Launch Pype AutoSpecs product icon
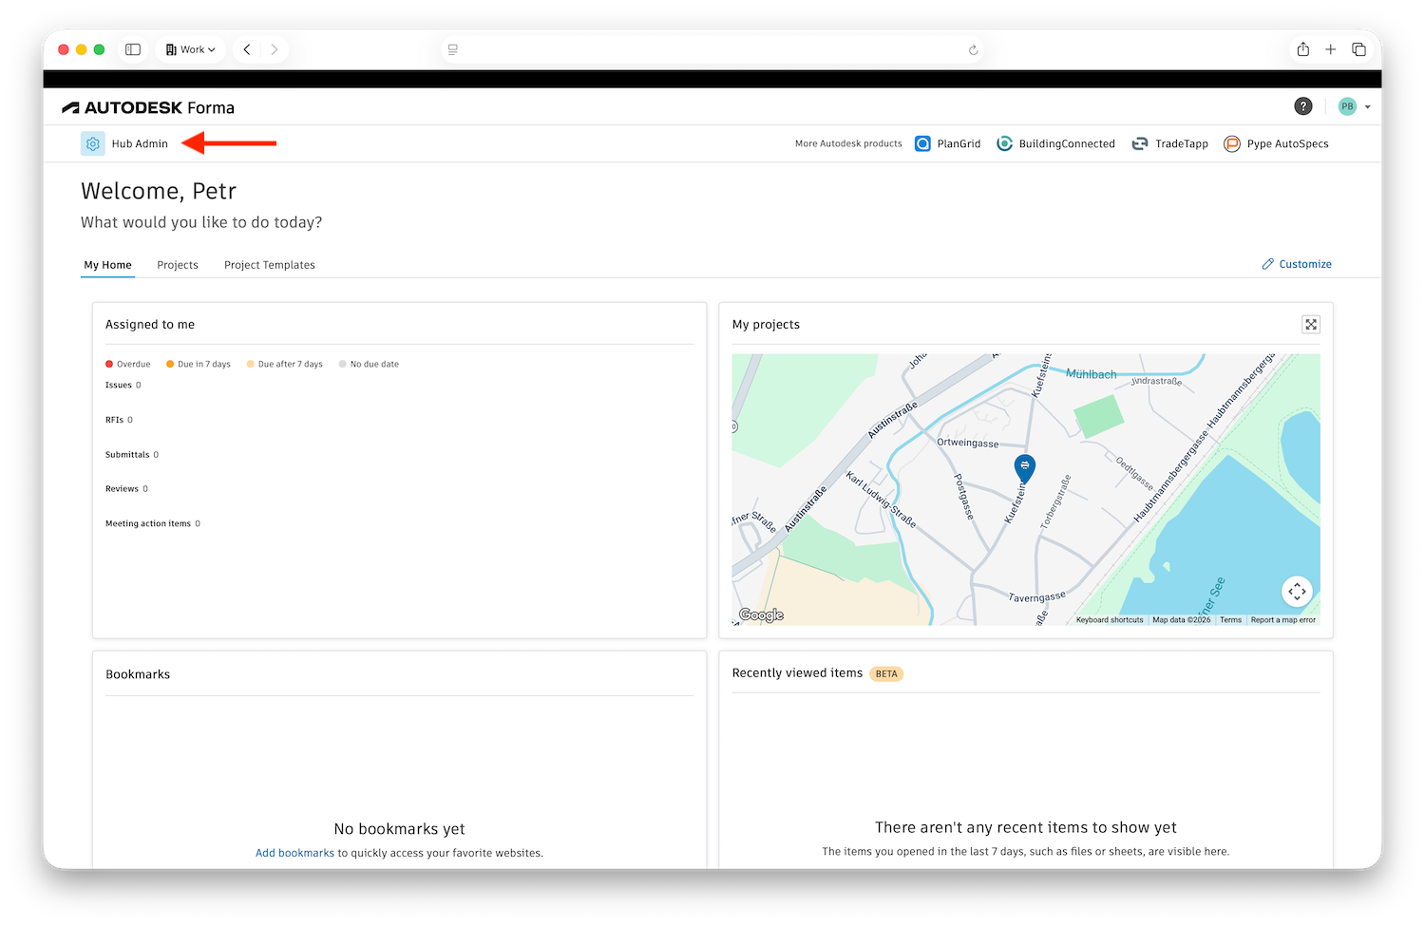 [x=1232, y=143]
